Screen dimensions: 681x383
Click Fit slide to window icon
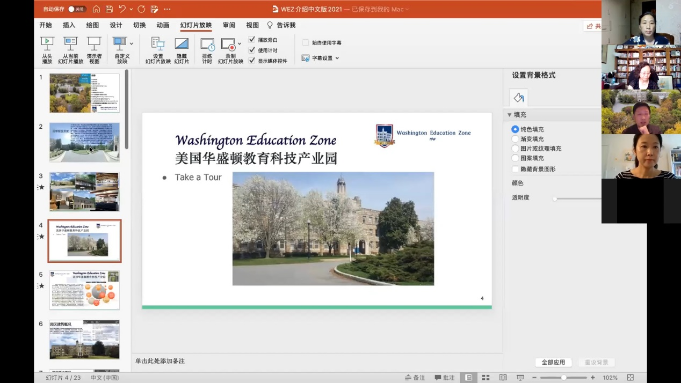[631, 378]
